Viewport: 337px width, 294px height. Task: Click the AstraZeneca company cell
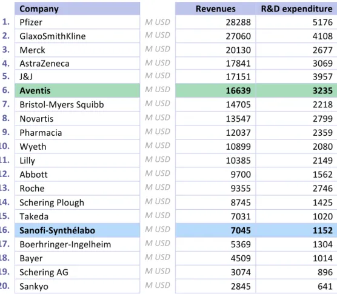[78, 64]
